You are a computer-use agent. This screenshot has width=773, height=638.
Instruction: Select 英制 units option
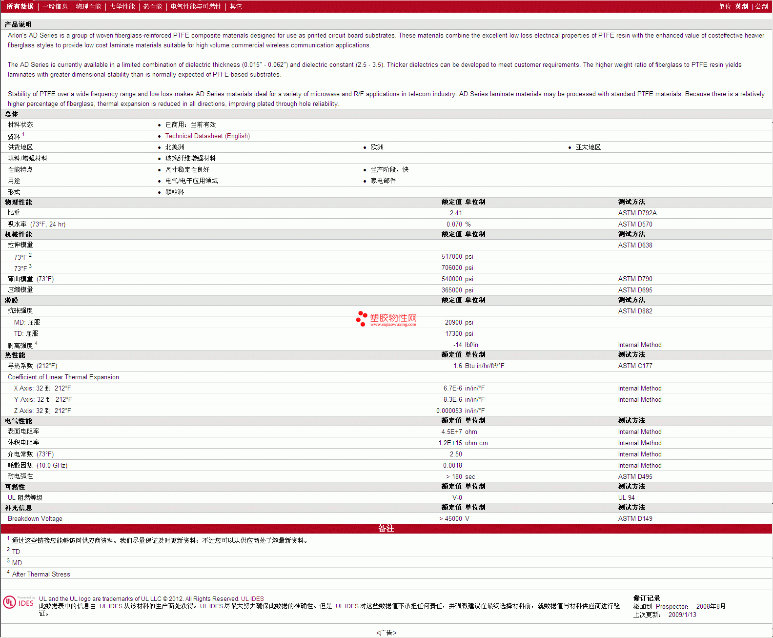pyautogui.click(x=741, y=7)
